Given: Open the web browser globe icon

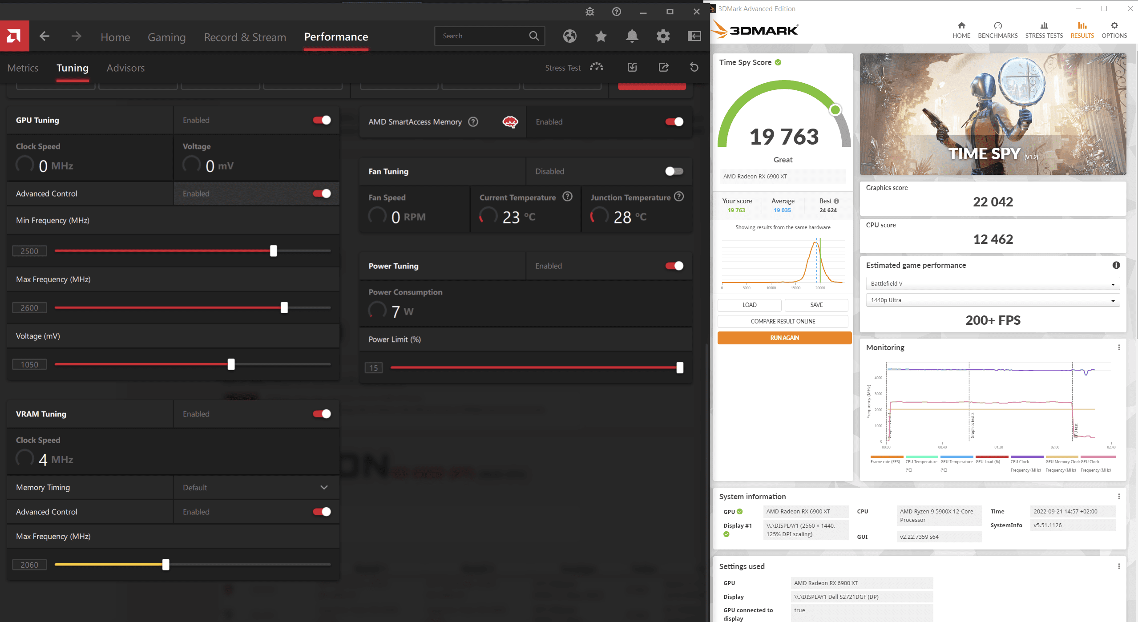Looking at the screenshot, I should [x=569, y=36].
